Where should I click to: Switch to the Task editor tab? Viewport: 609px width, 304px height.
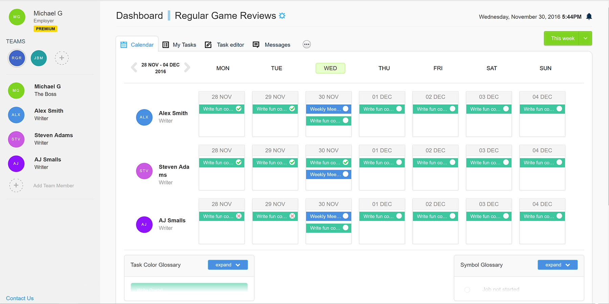pyautogui.click(x=225, y=45)
